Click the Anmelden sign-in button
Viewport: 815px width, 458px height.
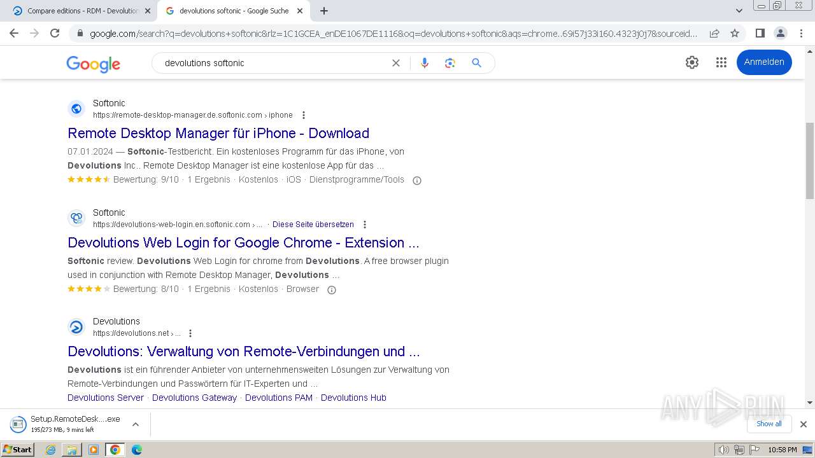[764, 62]
